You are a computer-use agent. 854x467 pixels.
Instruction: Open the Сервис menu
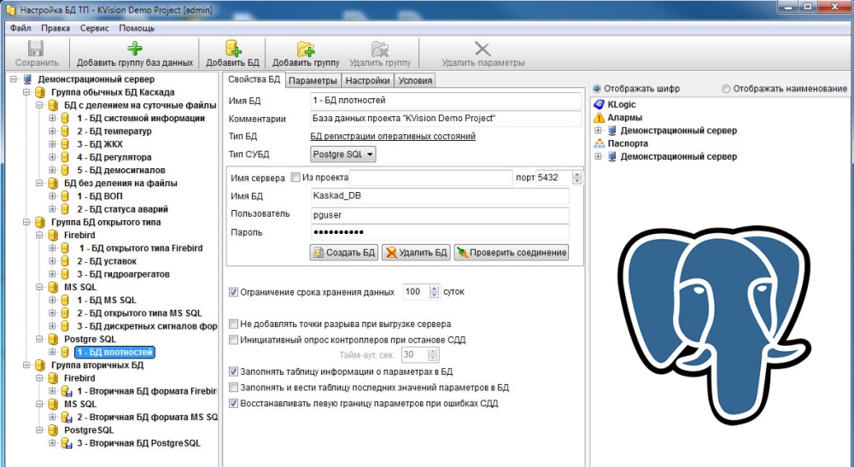pos(94,28)
